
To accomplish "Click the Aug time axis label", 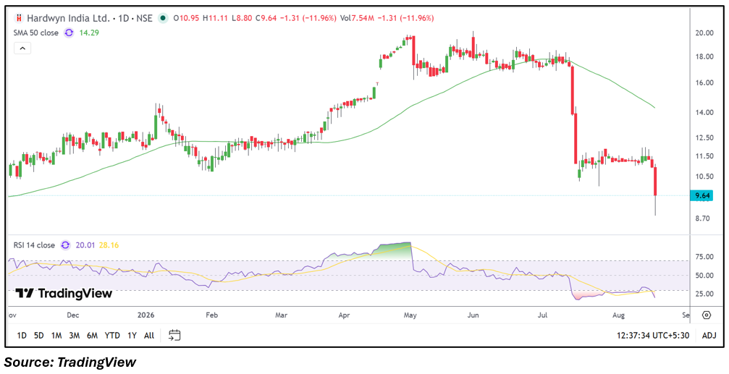I will coord(618,315).
